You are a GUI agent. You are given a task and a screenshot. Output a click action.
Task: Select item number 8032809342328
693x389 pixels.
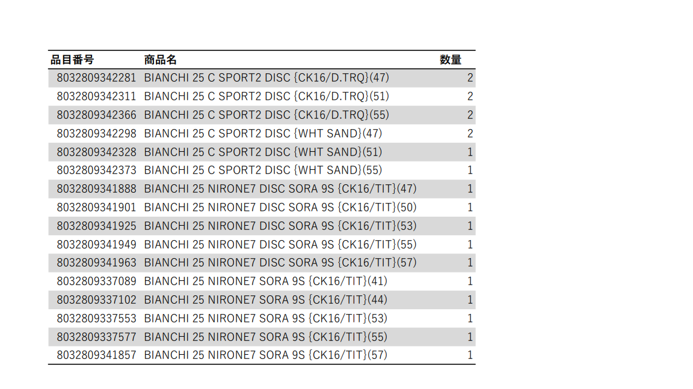click(96, 152)
